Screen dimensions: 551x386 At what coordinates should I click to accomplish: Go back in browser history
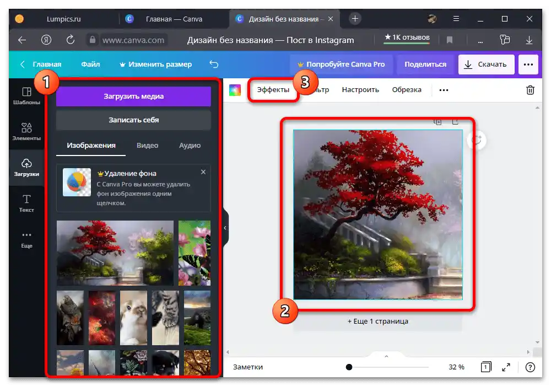point(22,40)
